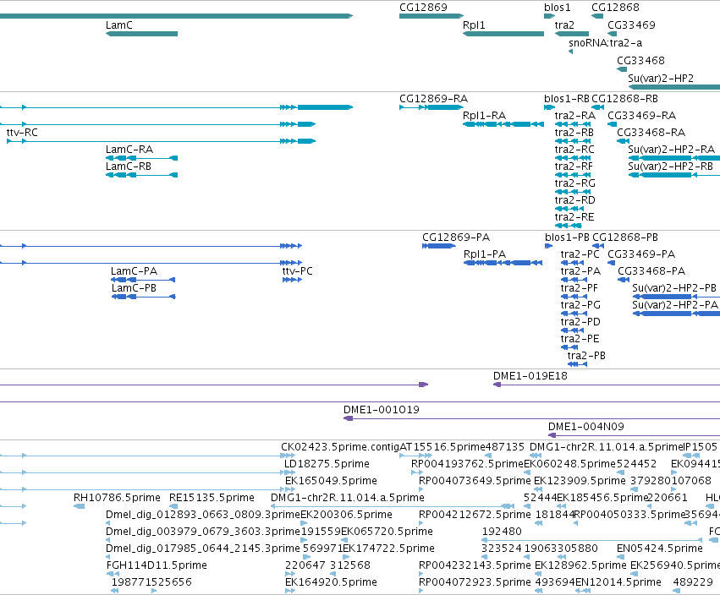Select the Rpl1 gene bar
The image size is (720, 595).
503,34
